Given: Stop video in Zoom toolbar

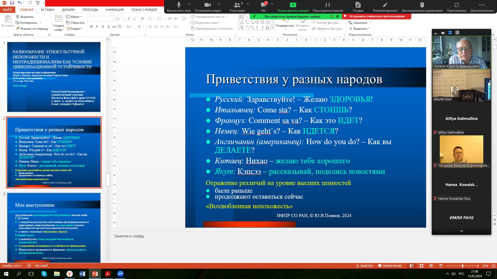Looking at the screenshot, I should (207, 5).
